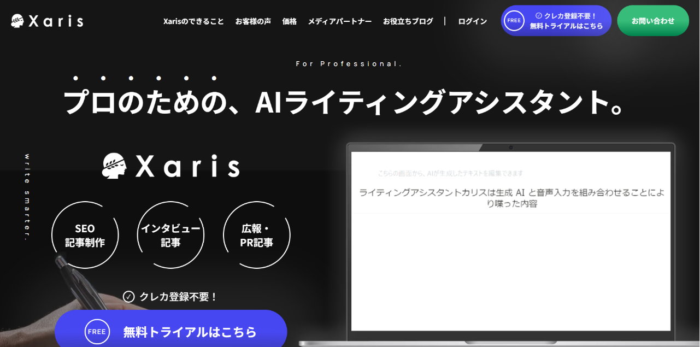Open the メディアパートナー link
Image resolution: width=700 pixels, height=347 pixels.
(x=339, y=21)
